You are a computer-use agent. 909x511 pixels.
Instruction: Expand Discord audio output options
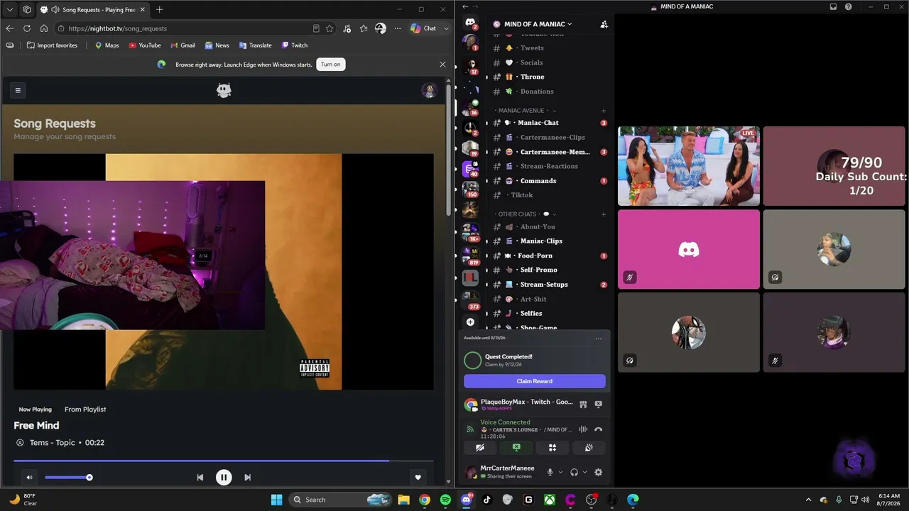coord(584,473)
